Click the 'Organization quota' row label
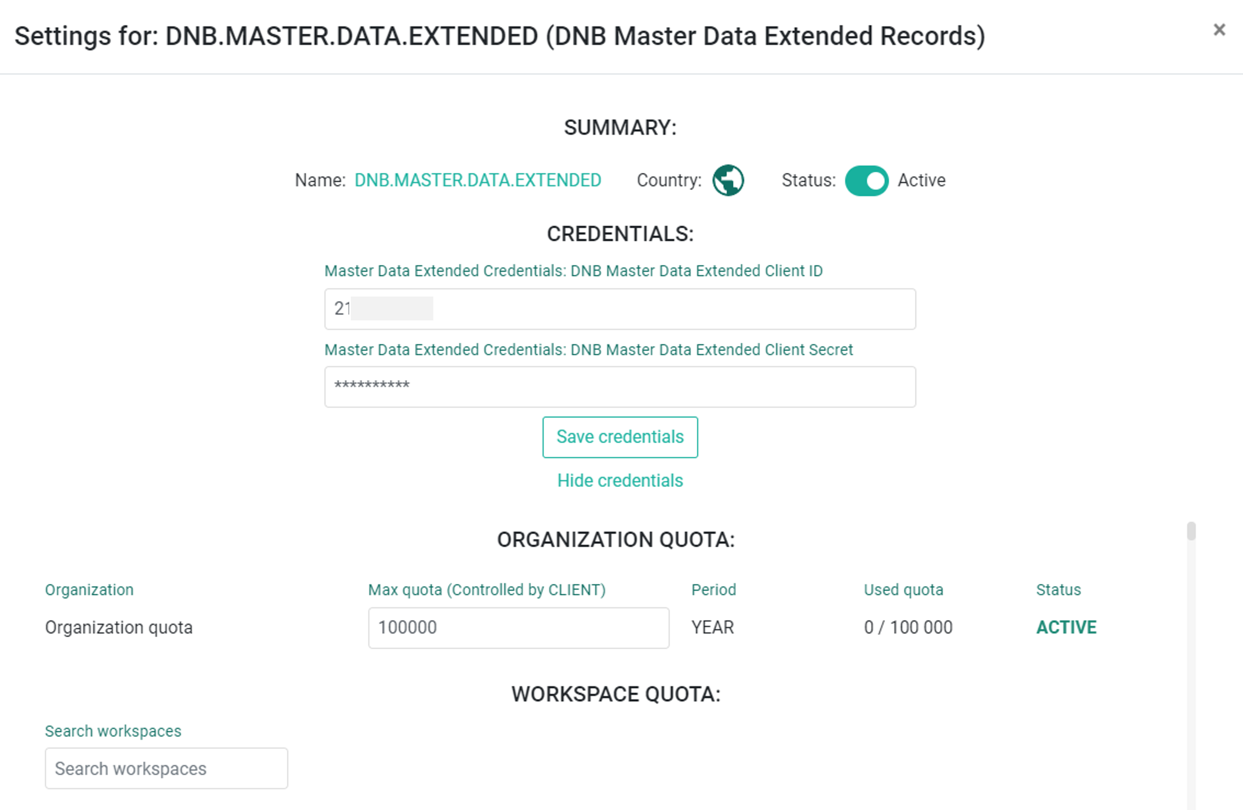 tap(118, 627)
